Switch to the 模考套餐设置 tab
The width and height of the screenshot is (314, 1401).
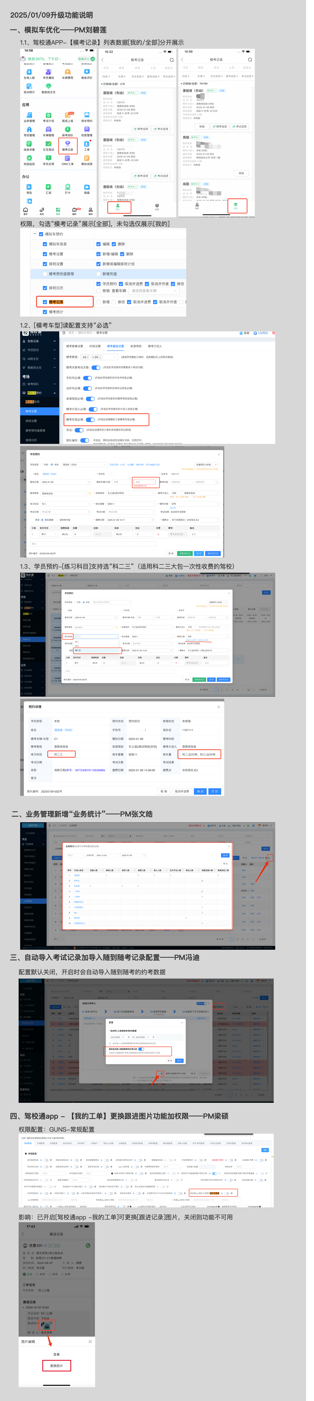pyautogui.click(x=75, y=346)
